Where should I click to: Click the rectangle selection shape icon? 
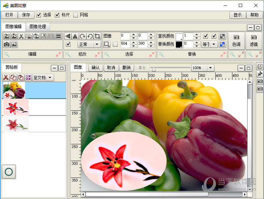click(106, 44)
